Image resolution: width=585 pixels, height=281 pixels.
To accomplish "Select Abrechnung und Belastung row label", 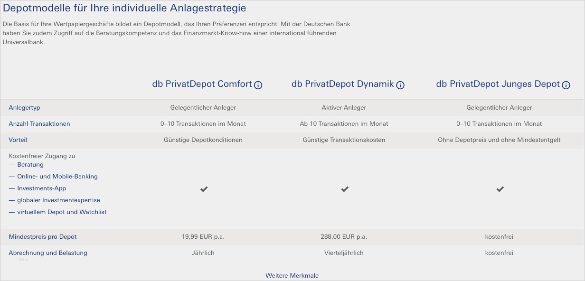I will pos(48,253).
